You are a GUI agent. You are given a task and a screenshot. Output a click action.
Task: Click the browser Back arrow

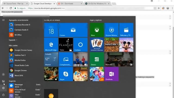point(3,8)
